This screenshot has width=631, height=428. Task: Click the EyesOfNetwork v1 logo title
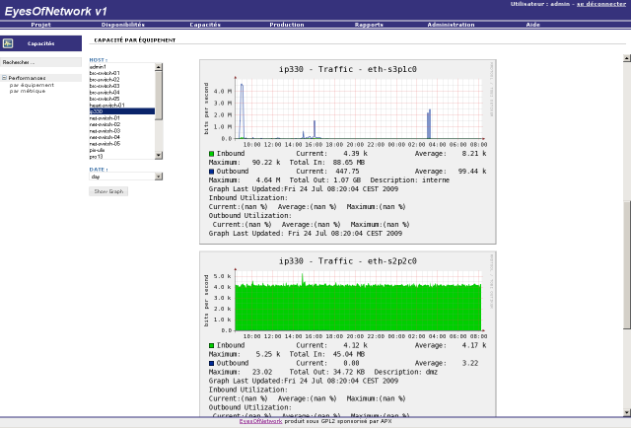(x=55, y=11)
